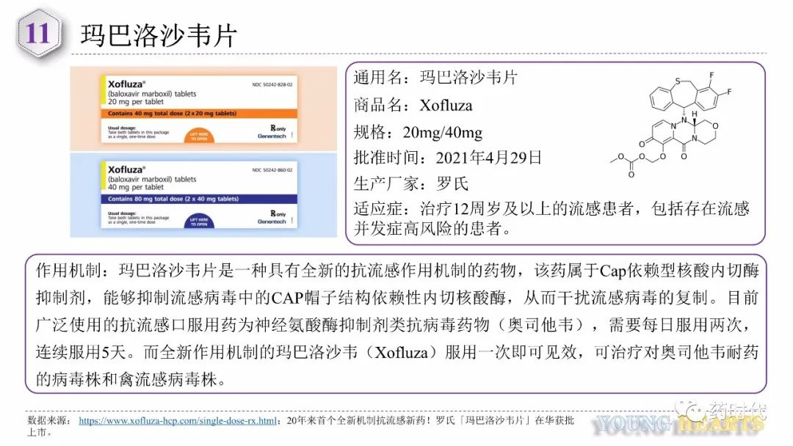Click the slide number 11 hexagon badge
This screenshot has height=446, width=793.
coord(38,34)
